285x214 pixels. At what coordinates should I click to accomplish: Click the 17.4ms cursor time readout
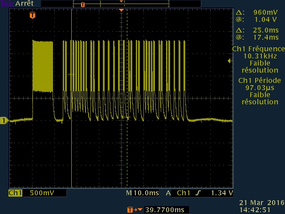[x=266, y=37]
